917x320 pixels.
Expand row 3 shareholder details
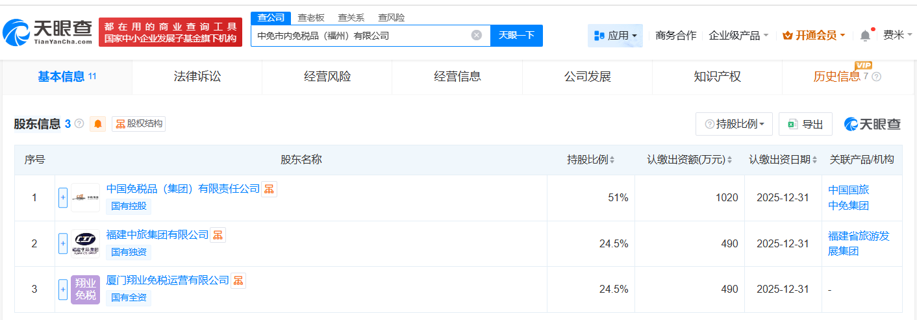63,289
